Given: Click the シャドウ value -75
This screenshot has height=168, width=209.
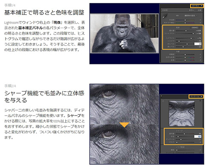Looking at the screenshot, I should click(199, 41).
